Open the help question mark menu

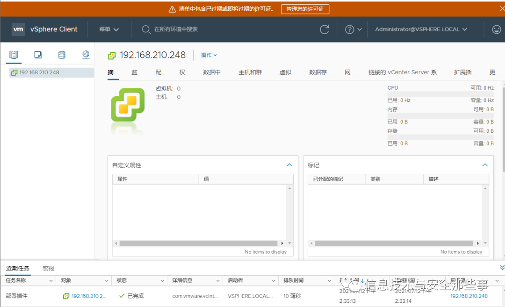pyautogui.click(x=353, y=29)
